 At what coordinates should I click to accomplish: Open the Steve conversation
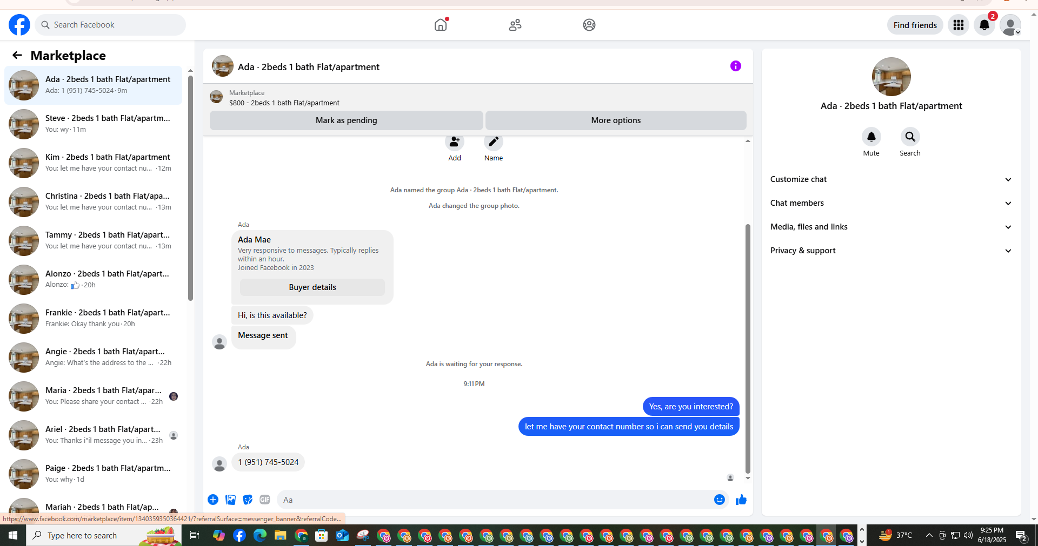94,124
